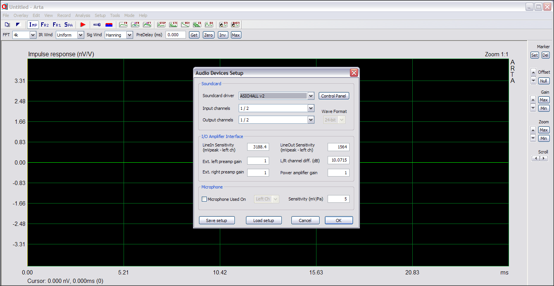Click the jack plug calibration toolbar icon
Screen dimensions: 554x286
[97, 25]
